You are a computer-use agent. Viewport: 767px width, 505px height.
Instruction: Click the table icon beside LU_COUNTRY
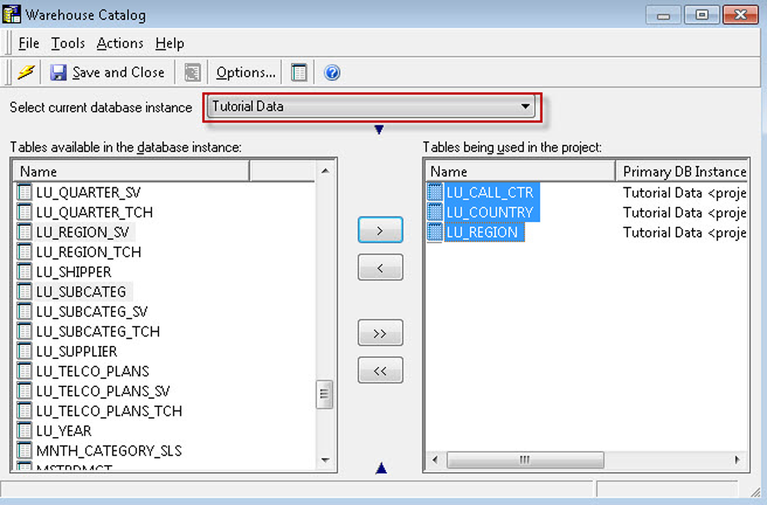coord(434,212)
